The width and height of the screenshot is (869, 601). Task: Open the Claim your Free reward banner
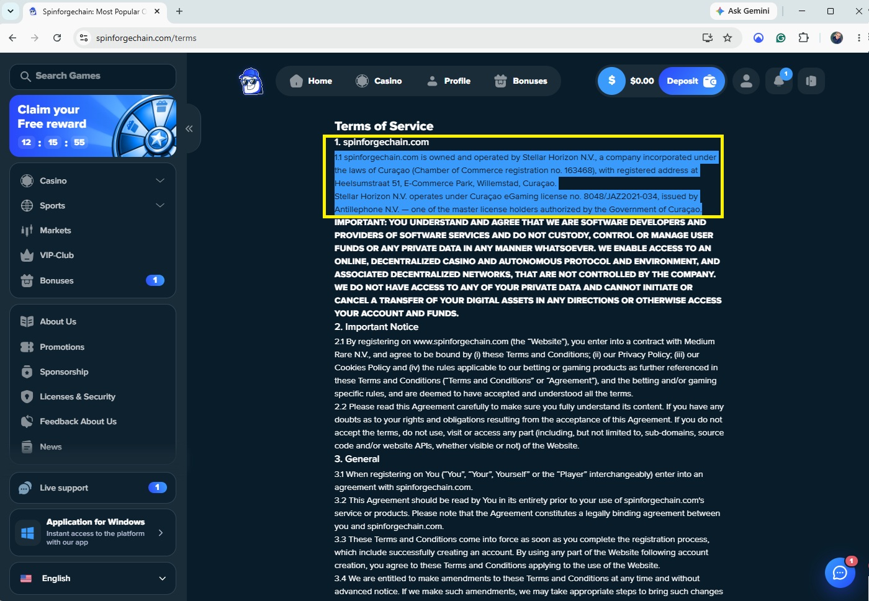click(x=93, y=126)
